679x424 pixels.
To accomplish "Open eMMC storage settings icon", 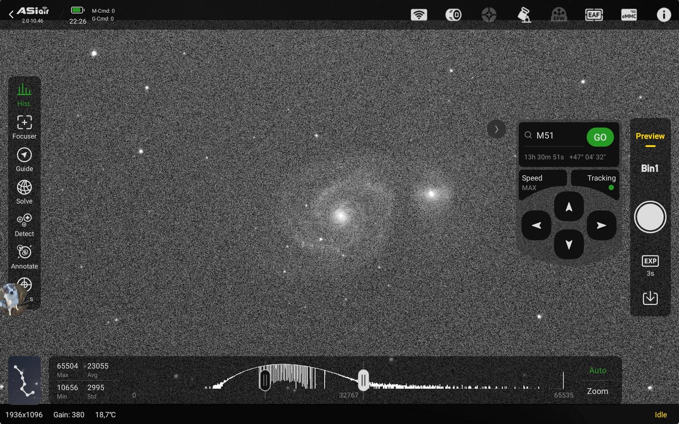I will tap(629, 14).
